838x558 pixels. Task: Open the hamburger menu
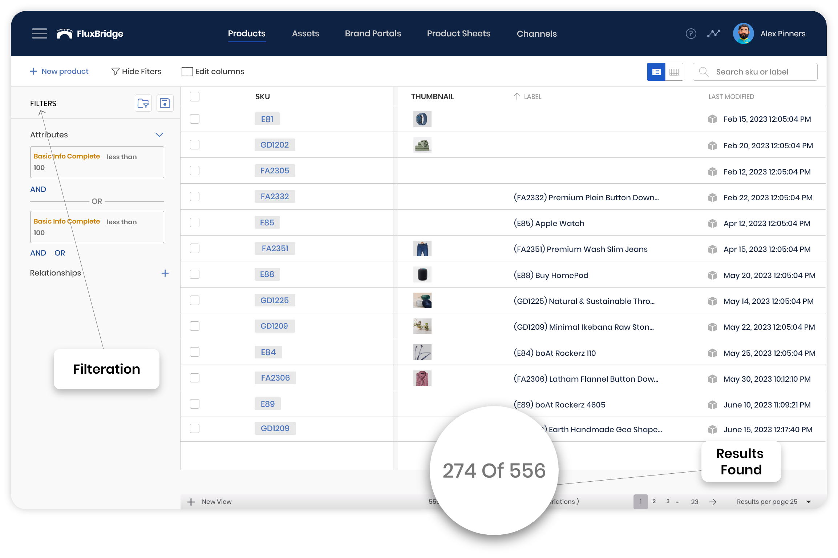[x=39, y=33]
